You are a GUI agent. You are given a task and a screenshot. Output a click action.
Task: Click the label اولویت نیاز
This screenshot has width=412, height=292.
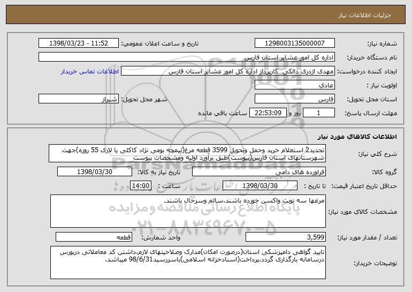pyautogui.click(x=382, y=86)
